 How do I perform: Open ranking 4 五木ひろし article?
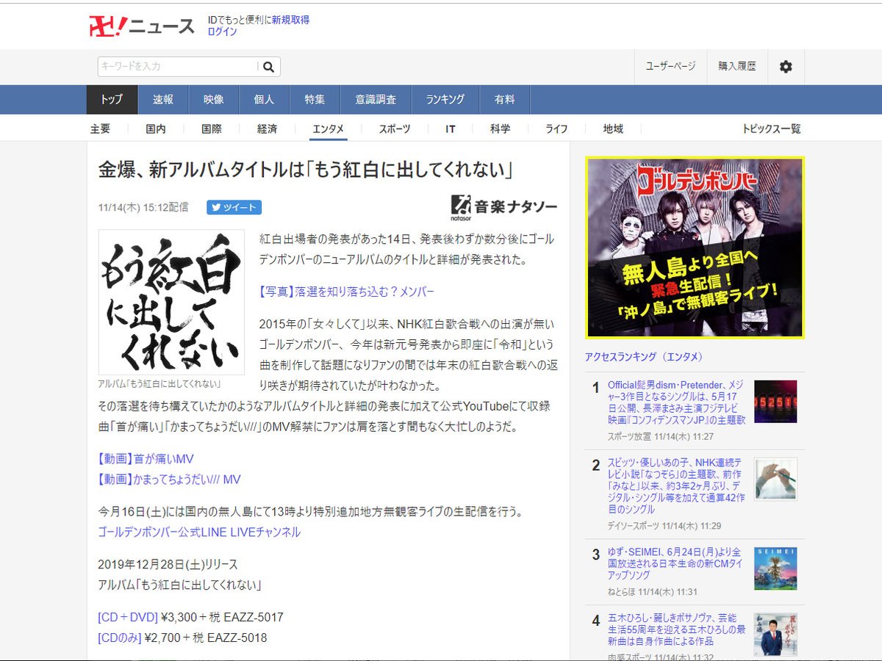(x=677, y=629)
